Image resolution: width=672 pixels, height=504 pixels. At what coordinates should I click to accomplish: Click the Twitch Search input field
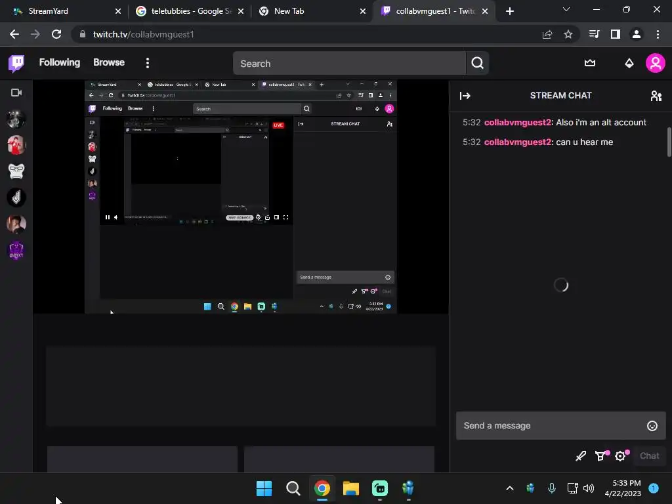point(349,64)
